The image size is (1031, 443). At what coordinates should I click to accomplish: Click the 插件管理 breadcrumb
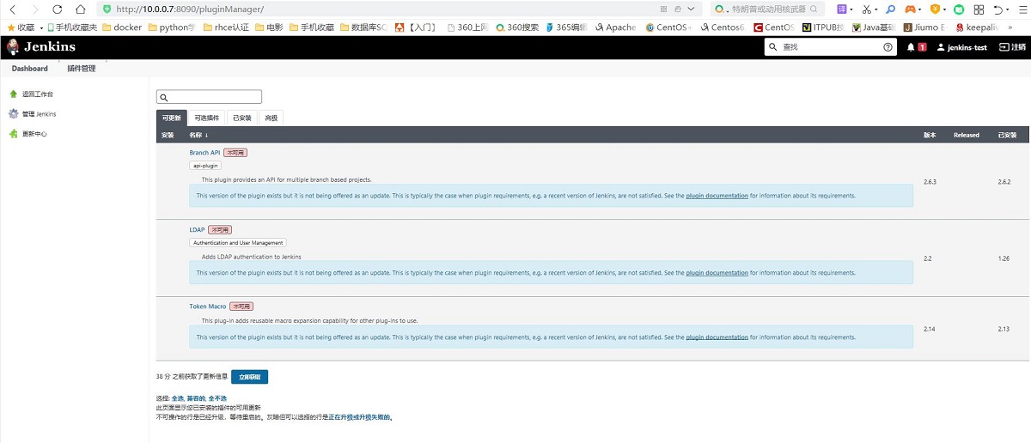point(82,69)
